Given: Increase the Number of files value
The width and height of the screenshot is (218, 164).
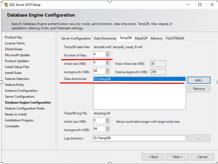Looking at the screenshot, I should [107, 53].
